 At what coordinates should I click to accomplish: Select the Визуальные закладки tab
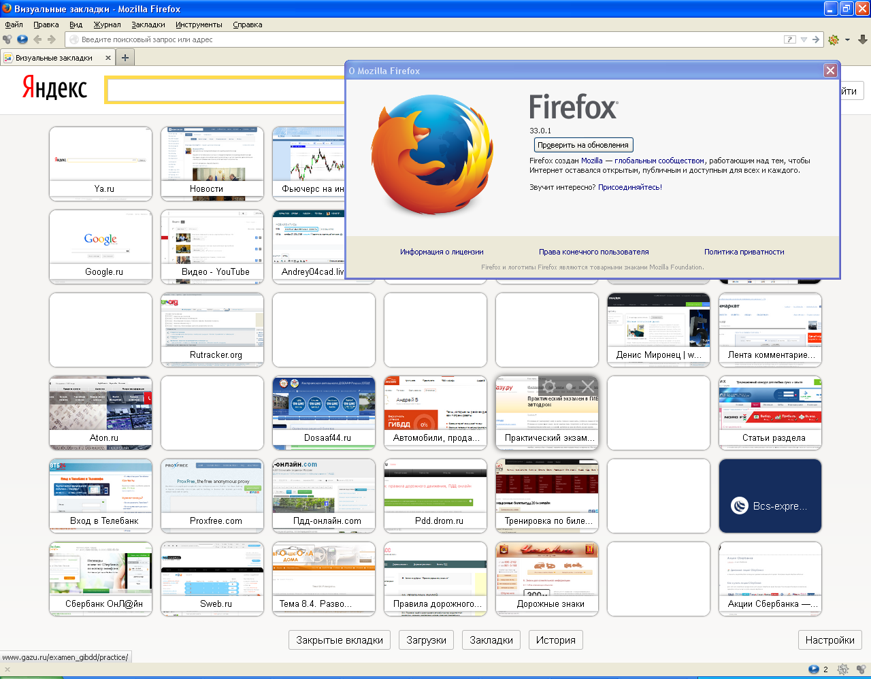57,58
